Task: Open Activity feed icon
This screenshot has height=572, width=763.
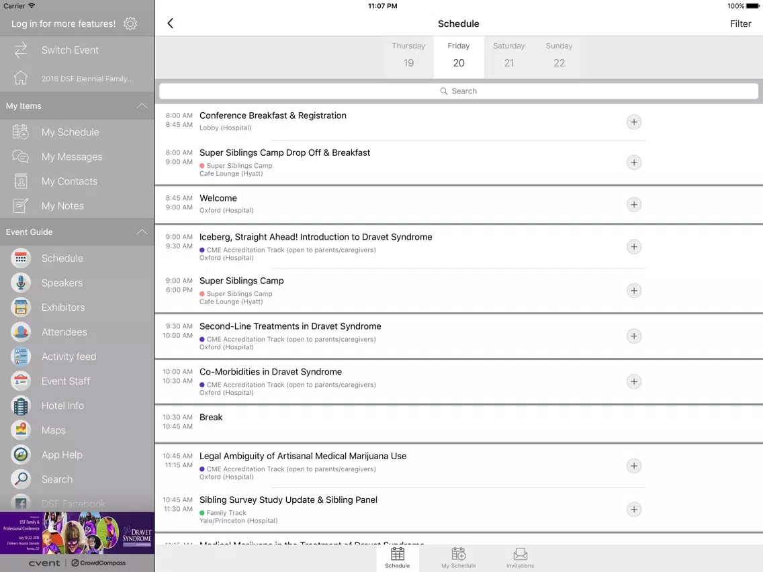Action: 20,356
